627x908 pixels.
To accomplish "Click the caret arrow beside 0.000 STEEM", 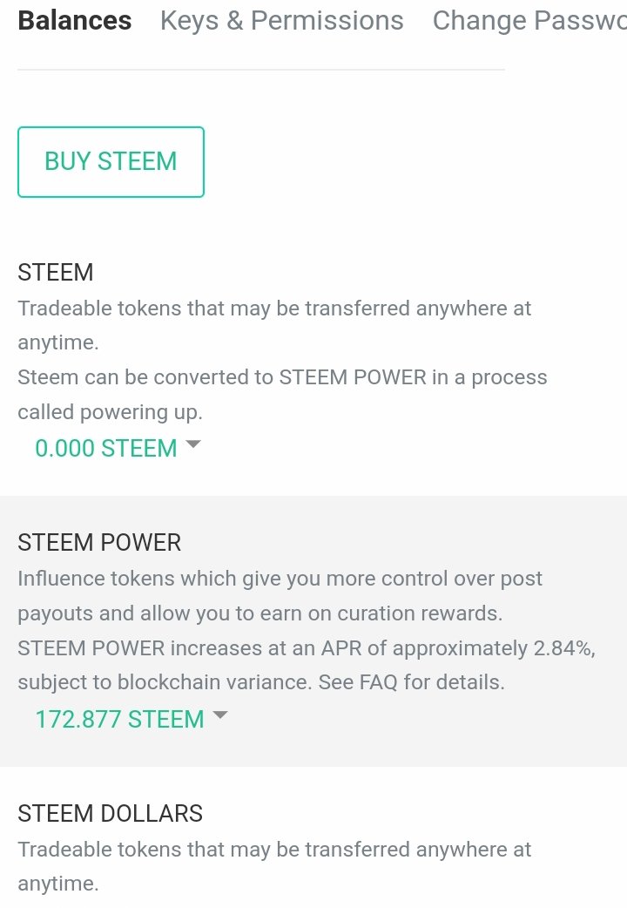I will 193,444.
